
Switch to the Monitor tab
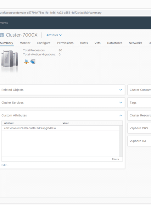(x=25, y=43)
